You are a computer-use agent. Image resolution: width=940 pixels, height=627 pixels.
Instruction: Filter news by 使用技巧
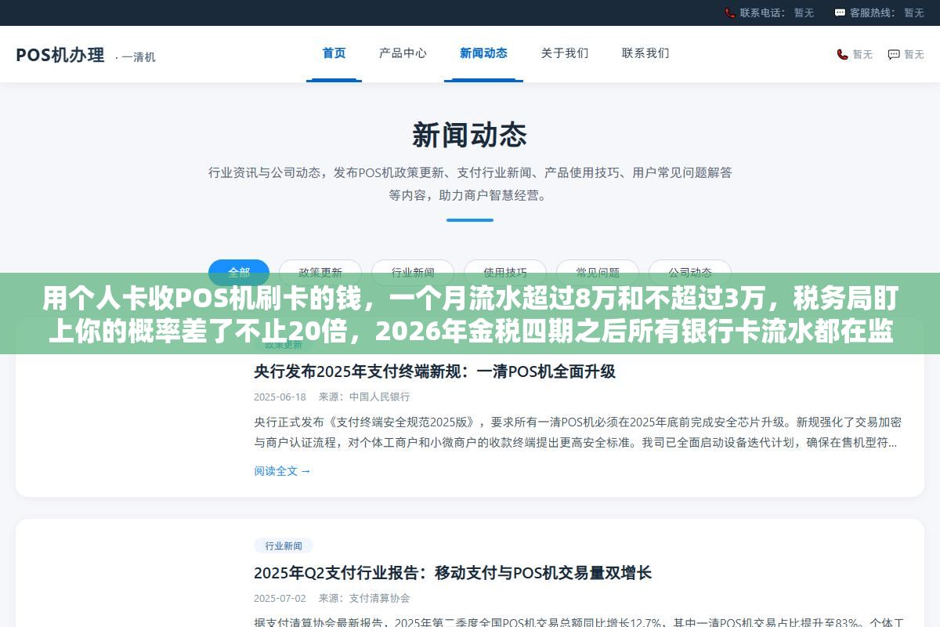coord(505,273)
